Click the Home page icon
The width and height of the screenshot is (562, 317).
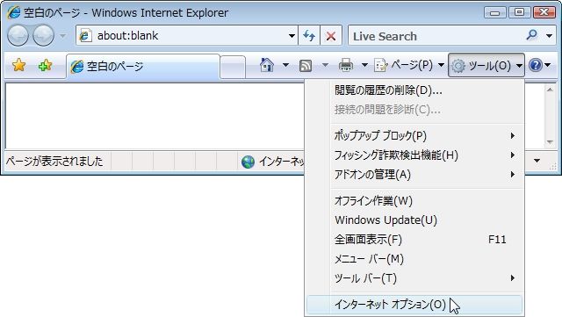click(267, 65)
